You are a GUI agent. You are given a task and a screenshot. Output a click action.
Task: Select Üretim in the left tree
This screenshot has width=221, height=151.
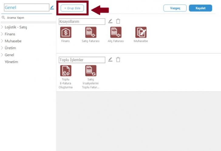point(10,48)
